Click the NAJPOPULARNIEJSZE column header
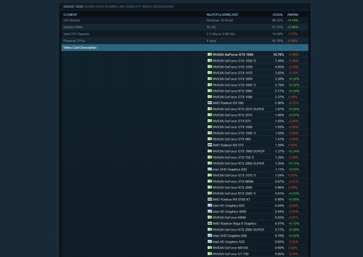The height and width of the screenshot is (257, 363). 222,15
